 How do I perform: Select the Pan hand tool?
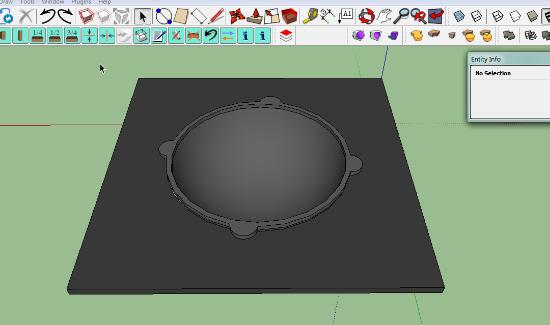[x=384, y=17]
